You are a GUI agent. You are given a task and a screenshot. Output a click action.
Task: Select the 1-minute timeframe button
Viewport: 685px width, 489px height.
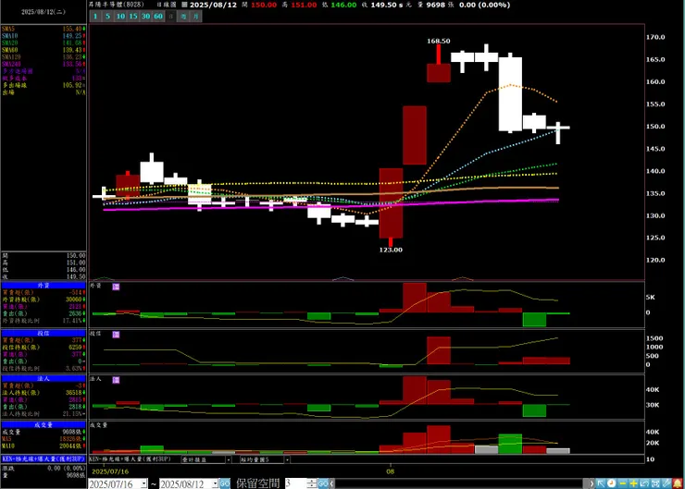coord(95,16)
